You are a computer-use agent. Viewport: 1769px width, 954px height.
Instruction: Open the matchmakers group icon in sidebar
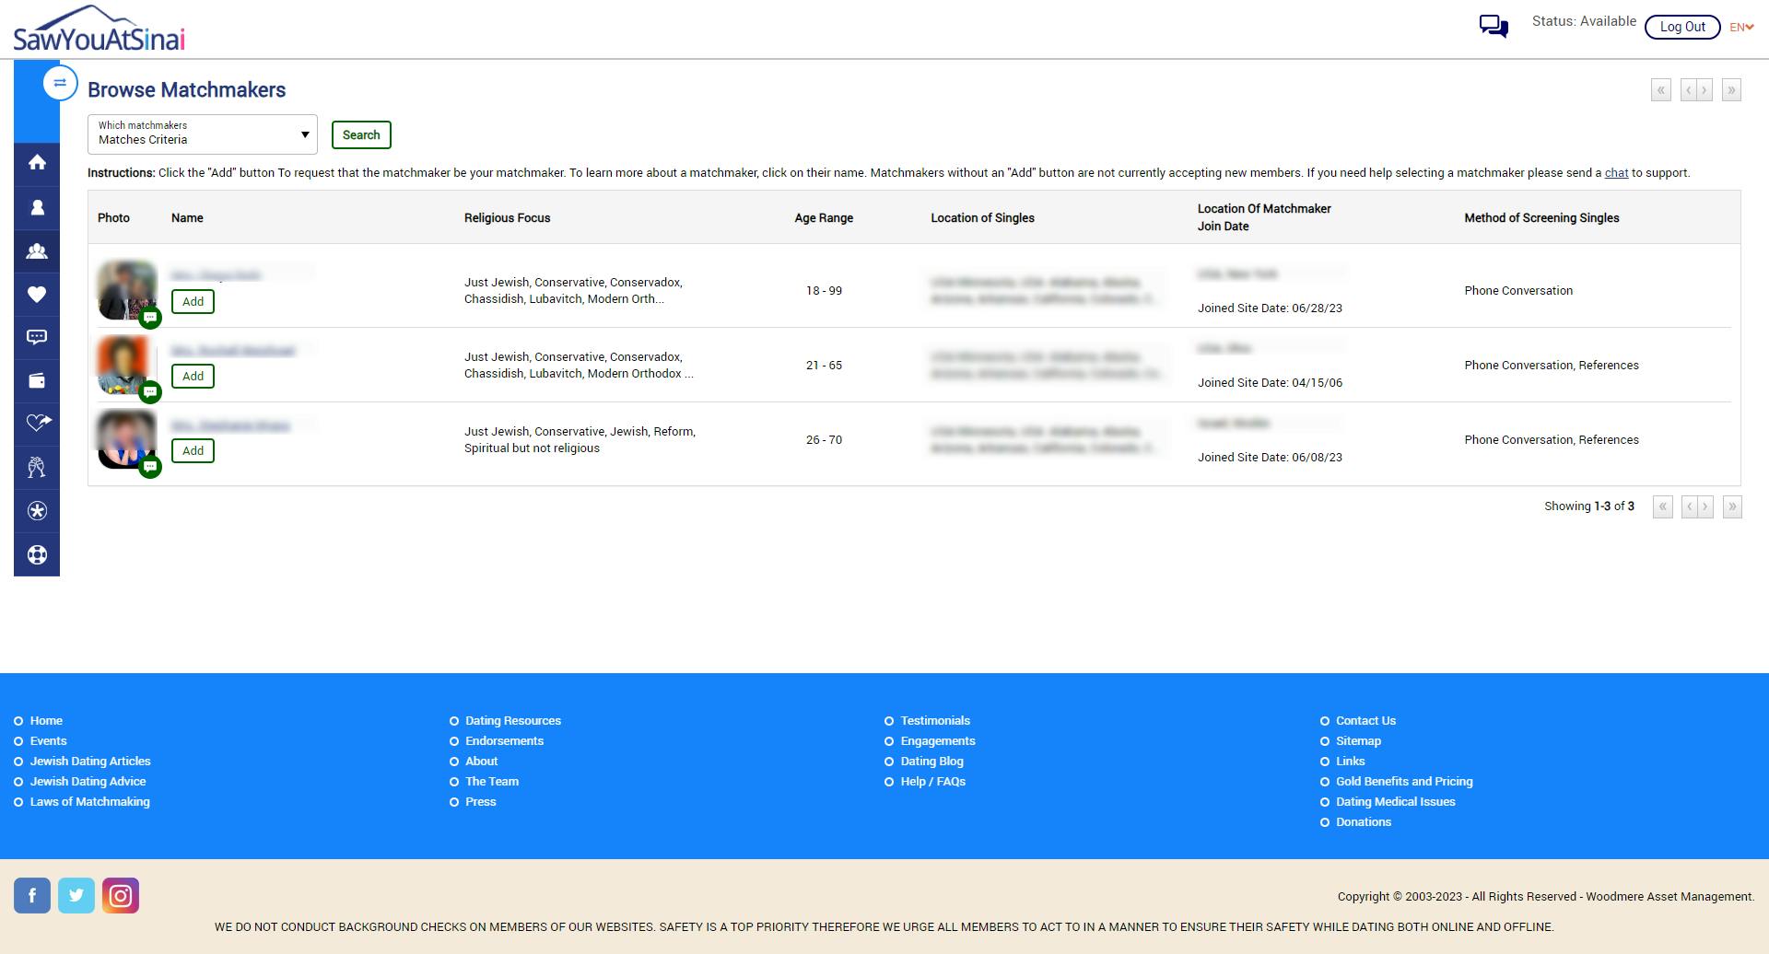[x=38, y=250]
